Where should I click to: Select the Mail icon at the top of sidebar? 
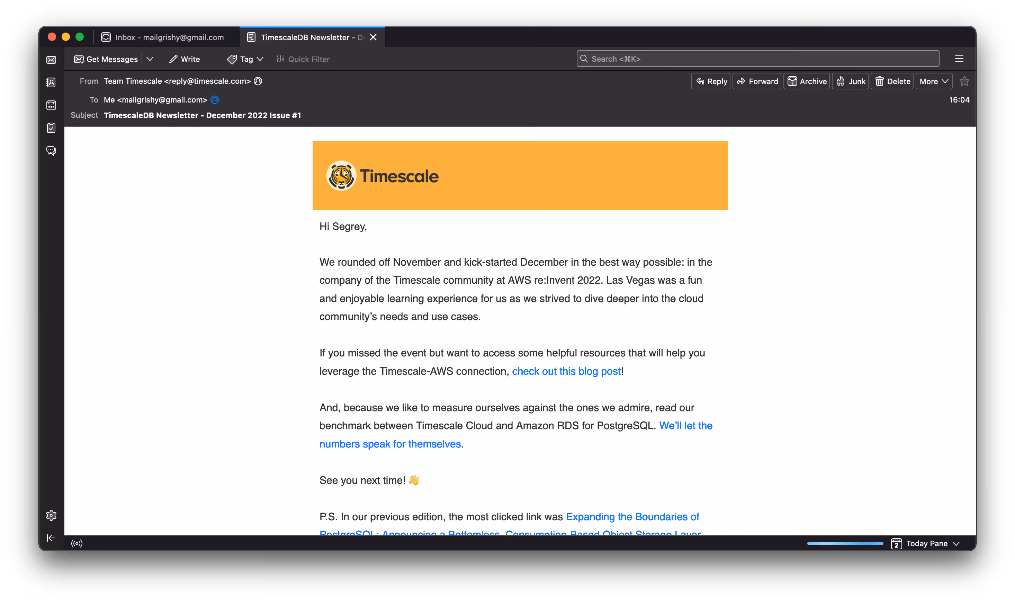[x=51, y=59]
